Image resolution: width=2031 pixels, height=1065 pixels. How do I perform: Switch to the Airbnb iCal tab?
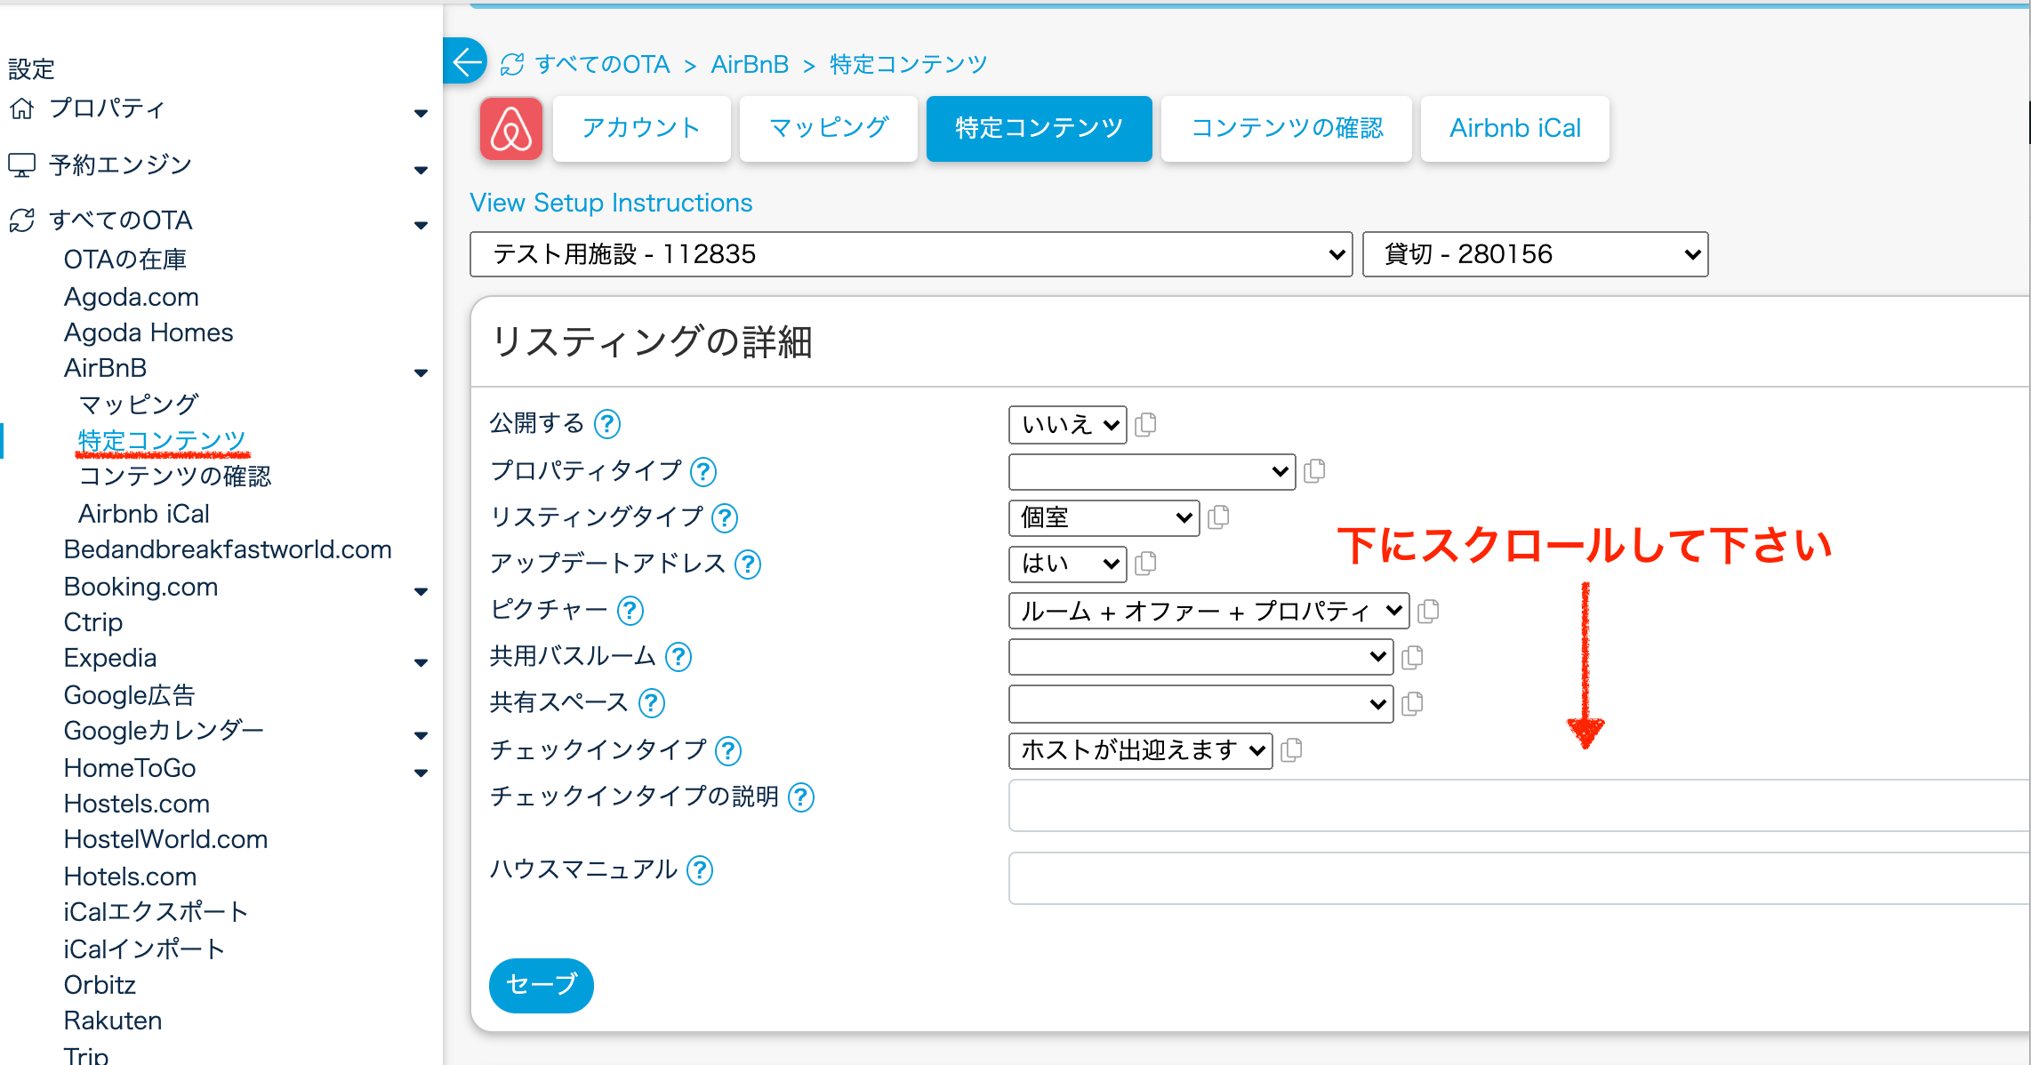tap(1514, 129)
